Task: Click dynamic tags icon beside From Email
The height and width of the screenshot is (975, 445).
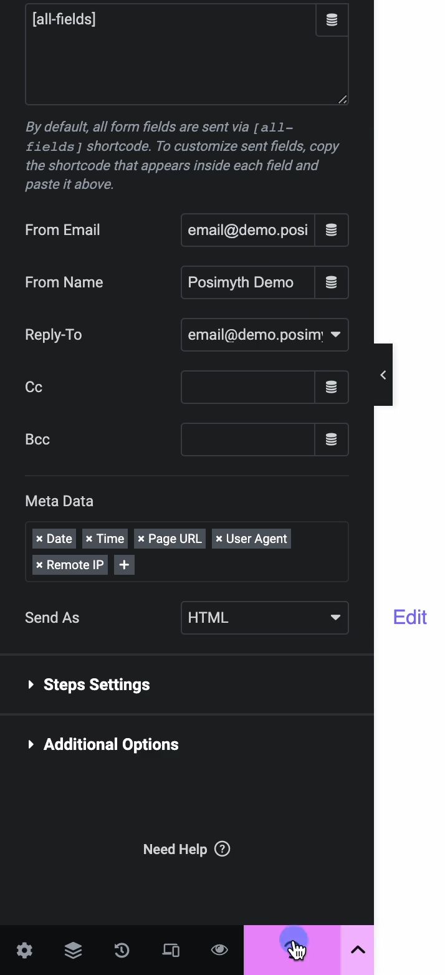Action: pyautogui.click(x=331, y=230)
